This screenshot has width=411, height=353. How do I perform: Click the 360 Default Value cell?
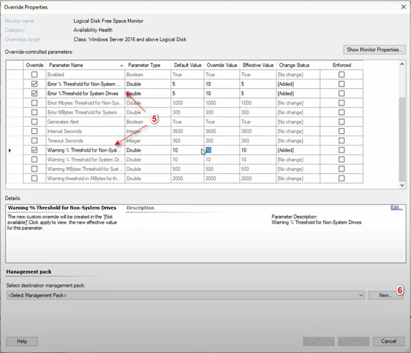click(x=188, y=140)
